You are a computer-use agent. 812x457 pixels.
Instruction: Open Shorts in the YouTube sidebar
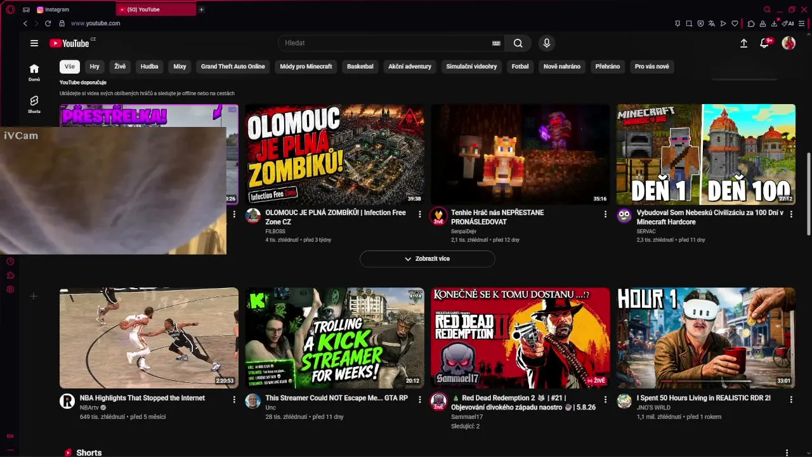tap(34, 104)
